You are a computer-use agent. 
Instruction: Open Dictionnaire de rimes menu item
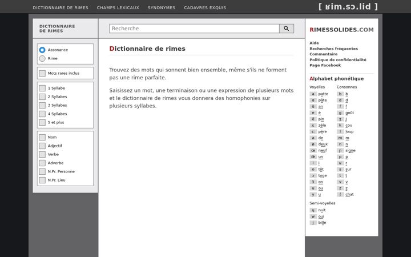(x=61, y=8)
